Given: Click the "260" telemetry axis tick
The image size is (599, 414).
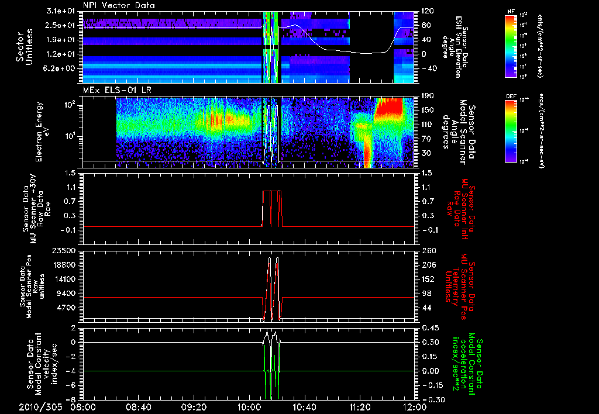Looking at the screenshot, I should (428, 251).
